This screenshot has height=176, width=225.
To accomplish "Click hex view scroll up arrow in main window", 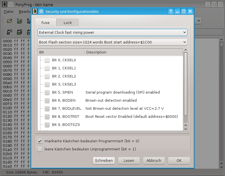I will 221,40.
